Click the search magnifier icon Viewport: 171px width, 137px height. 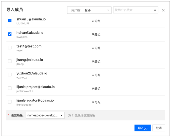(x=155, y=10)
